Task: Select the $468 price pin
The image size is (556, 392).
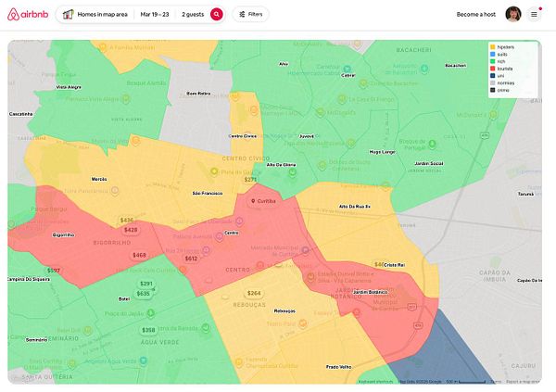Action: pyautogui.click(x=139, y=255)
